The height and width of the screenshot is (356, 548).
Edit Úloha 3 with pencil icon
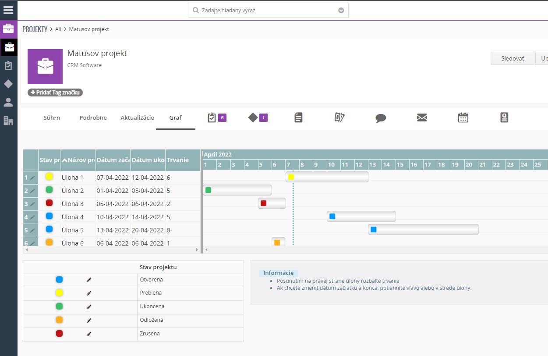[32, 204]
